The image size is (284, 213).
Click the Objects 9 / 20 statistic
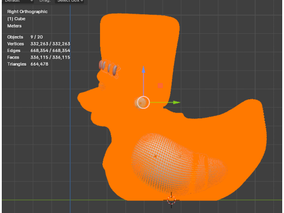coord(25,37)
